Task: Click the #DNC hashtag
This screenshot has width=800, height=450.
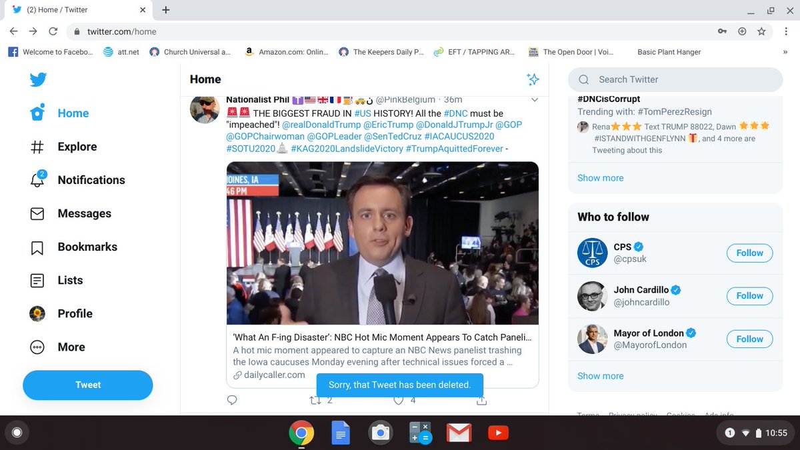Action: pyautogui.click(x=456, y=113)
